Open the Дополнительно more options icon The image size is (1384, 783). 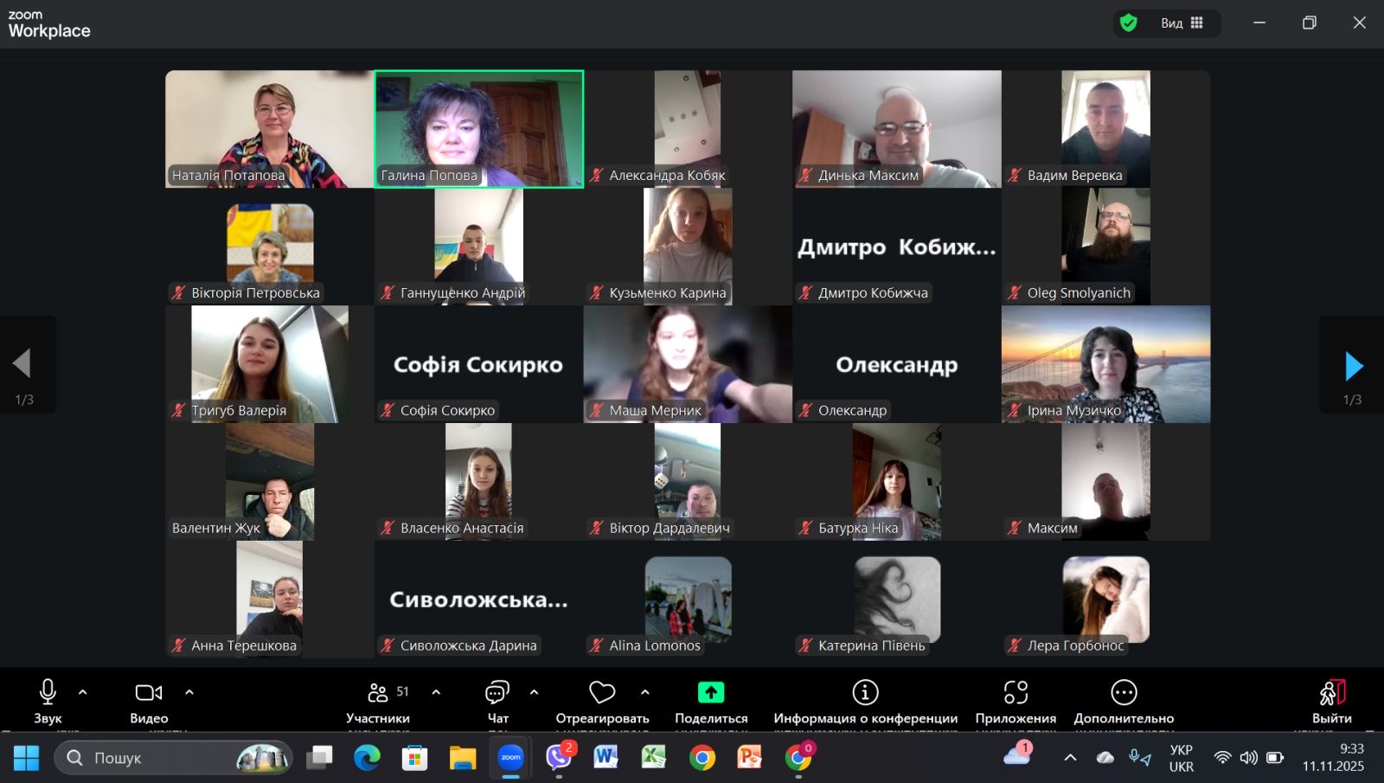click(1124, 693)
